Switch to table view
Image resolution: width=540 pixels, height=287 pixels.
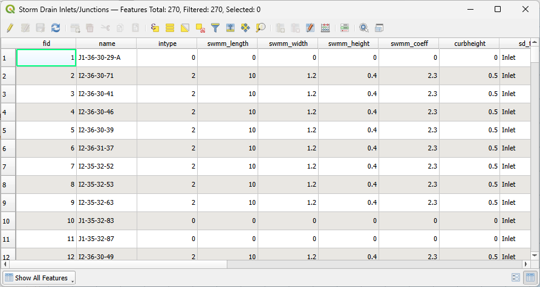530,277
